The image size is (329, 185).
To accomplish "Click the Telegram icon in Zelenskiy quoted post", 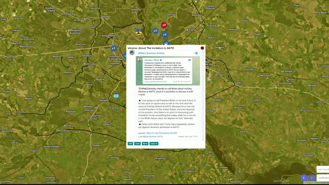I will tap(189, 60).
